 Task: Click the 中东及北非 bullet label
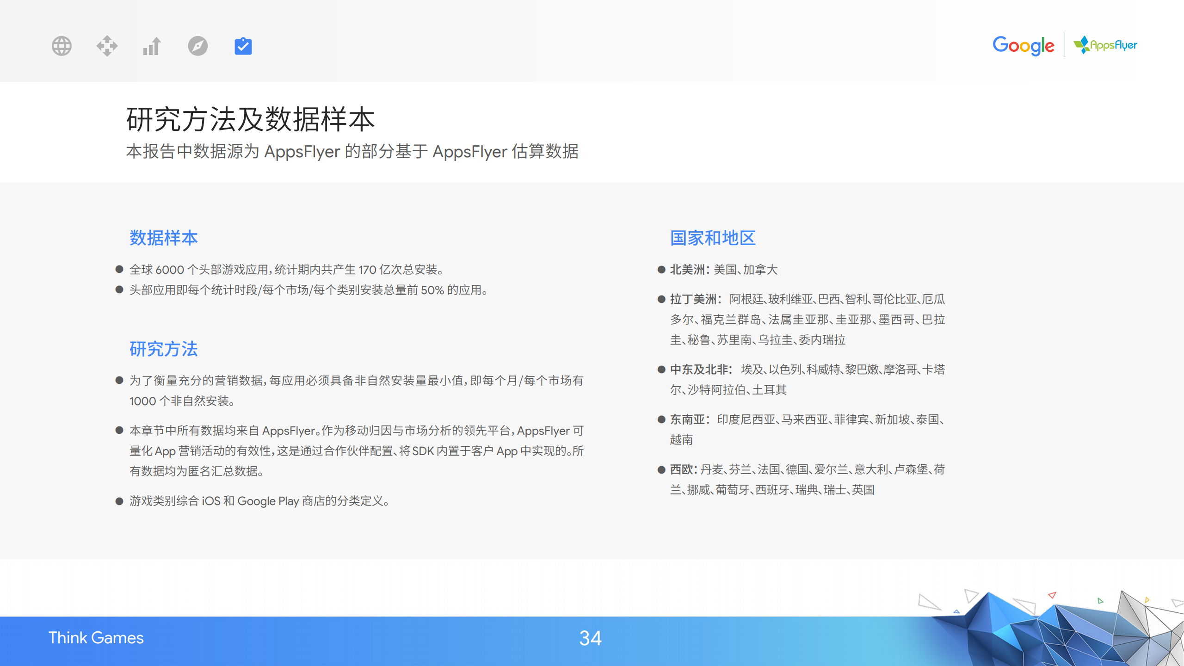tap(699, 370)
